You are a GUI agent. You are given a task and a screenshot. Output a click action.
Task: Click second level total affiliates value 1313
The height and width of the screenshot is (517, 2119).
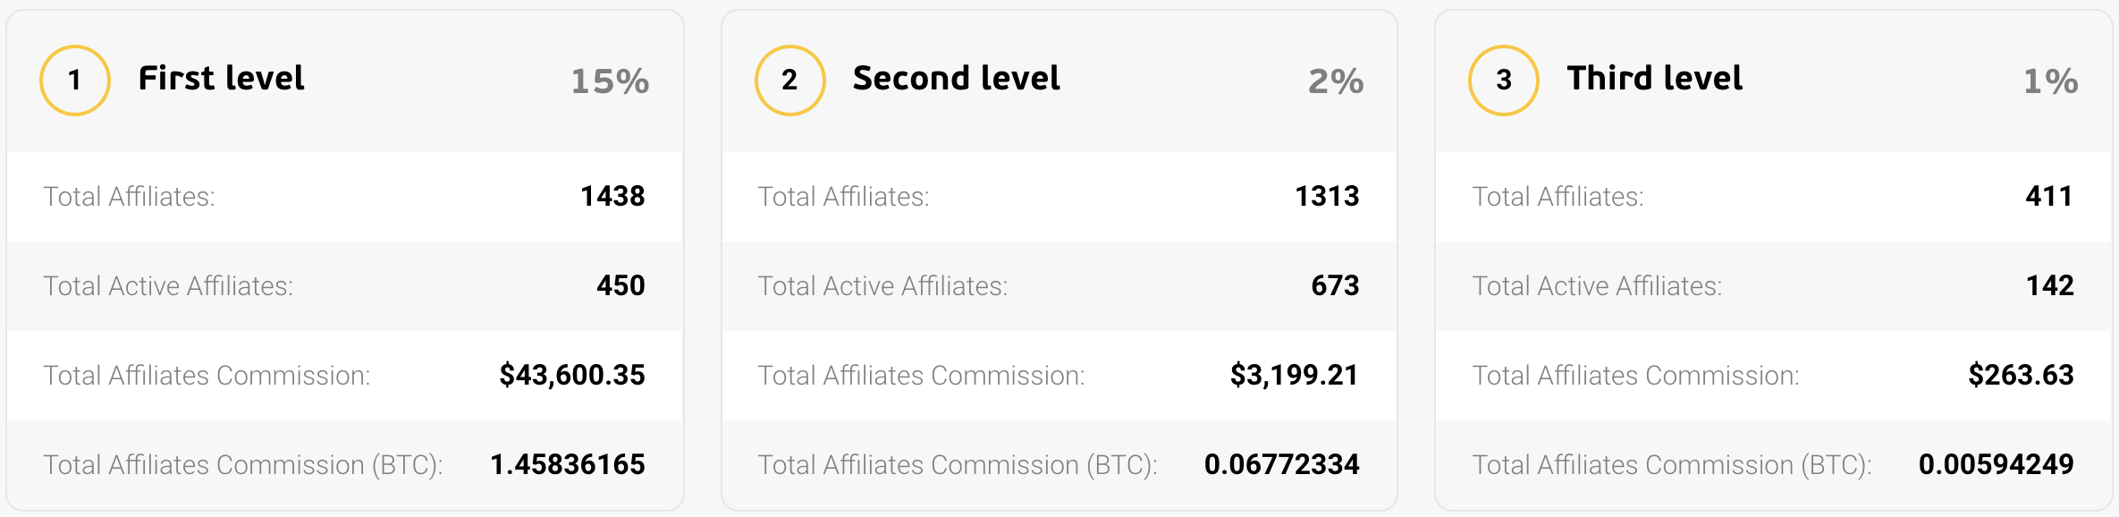click(x=1328, y=196)
